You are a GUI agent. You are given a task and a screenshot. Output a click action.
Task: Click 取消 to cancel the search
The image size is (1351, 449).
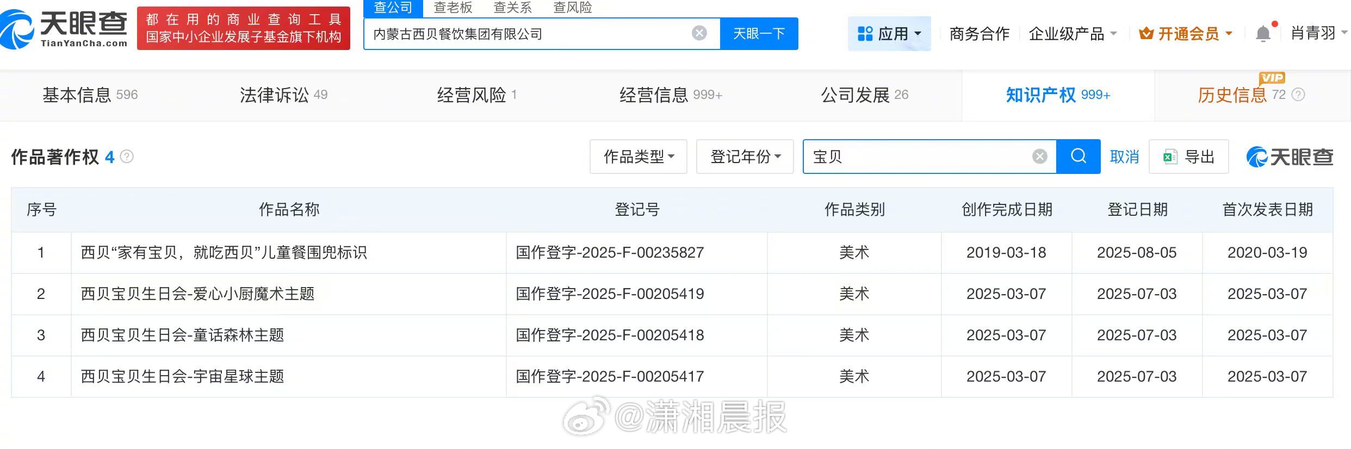tap(1124, 157)
